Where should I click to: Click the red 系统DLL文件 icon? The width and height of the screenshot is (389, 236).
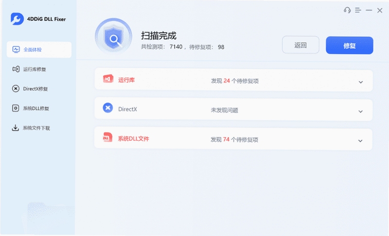tap(107, 137)
